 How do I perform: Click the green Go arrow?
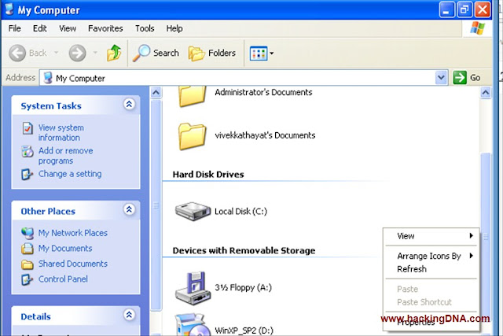point(460,77)
